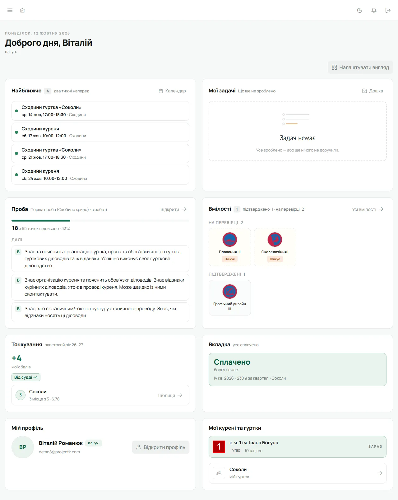Image resolution: width=398 pixels, height=500 pixels.
Task: Click Налаштувати вигляд button
Action: [x=360, y=67]
